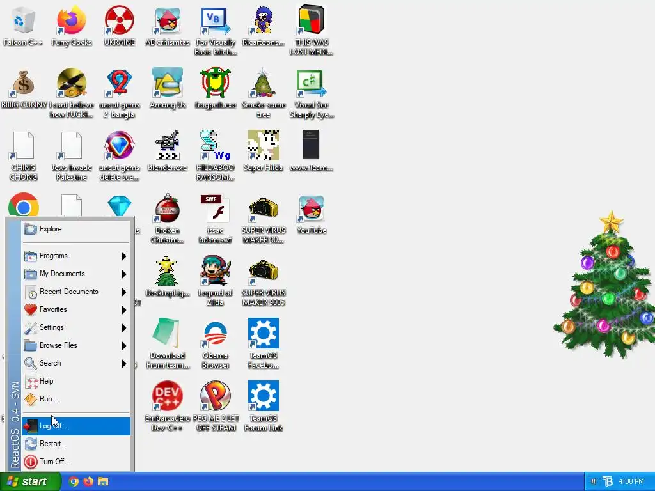Select Restart... in the start menu
Image resolution: width=655 pixels, height=491 pixels.
click(x=77, y=444)
